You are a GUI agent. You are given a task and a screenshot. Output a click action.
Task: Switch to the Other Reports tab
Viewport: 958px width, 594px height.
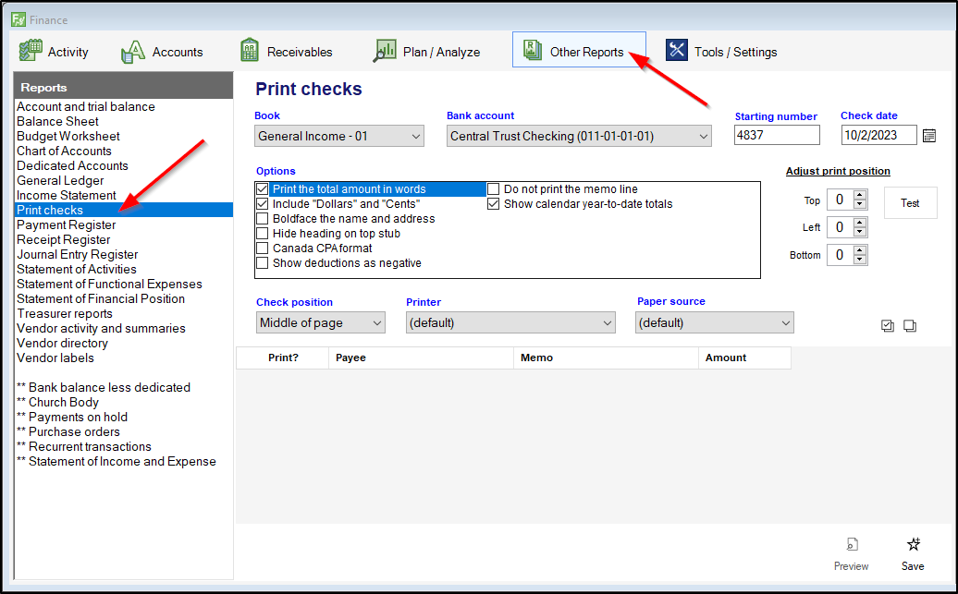click(579, 51)
